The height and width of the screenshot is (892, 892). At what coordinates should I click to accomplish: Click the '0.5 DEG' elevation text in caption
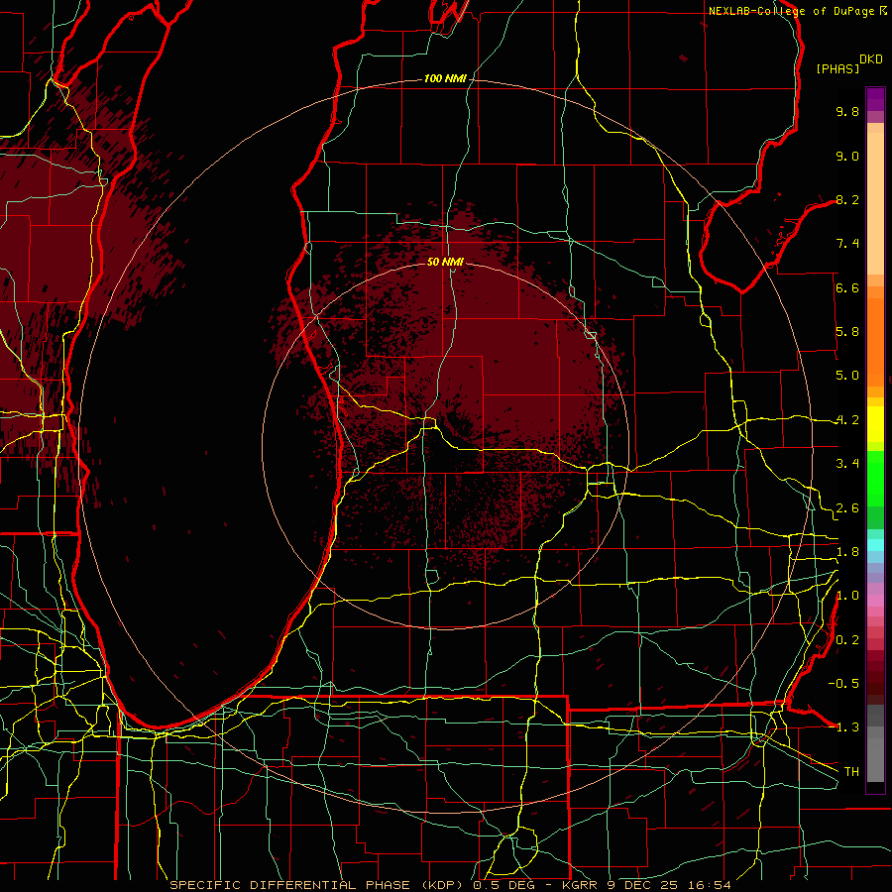point(506,885)
